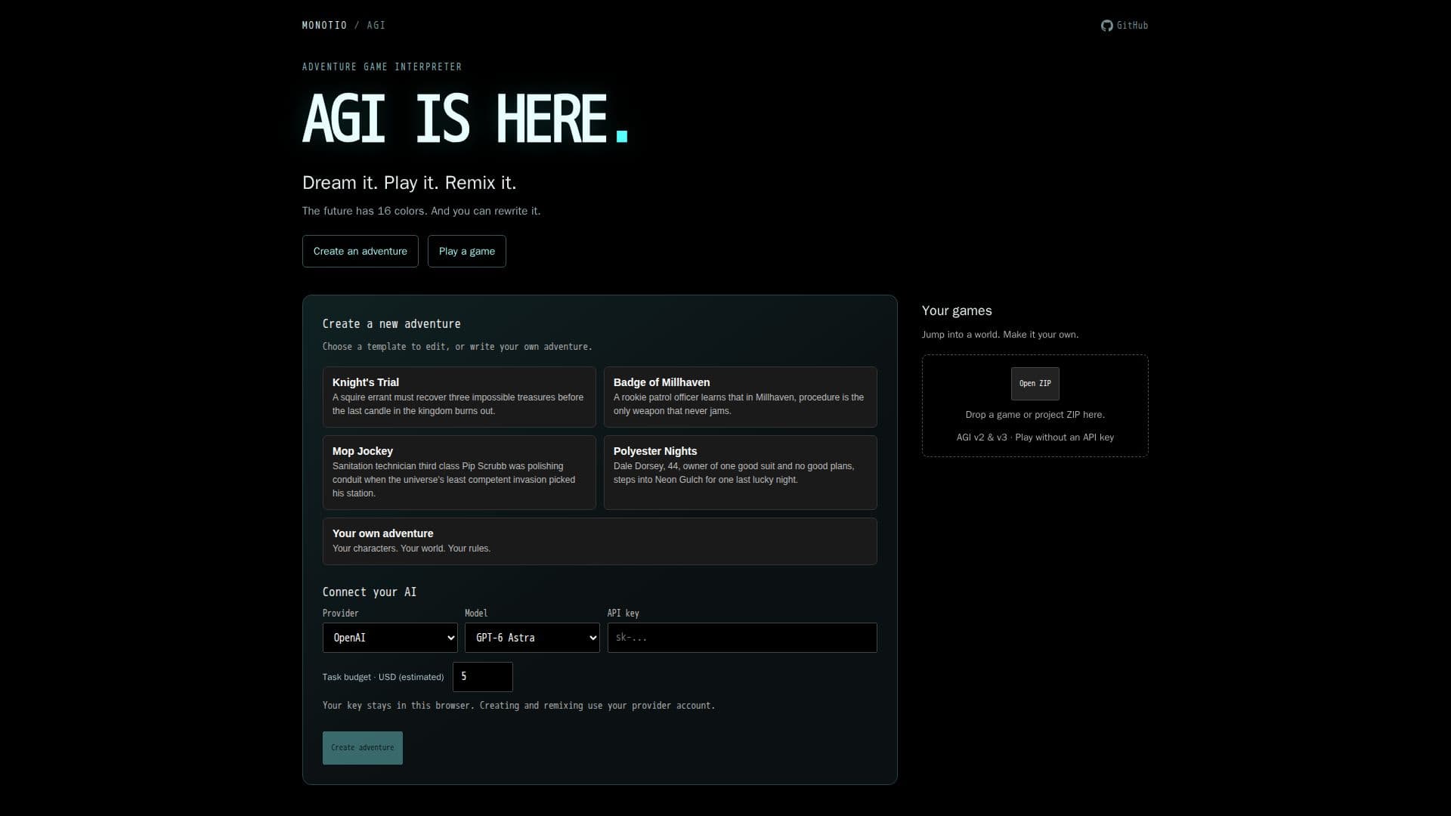Click the AGI breadcrumb text
The image size is (1451, 816).
(x=376, y=26)
